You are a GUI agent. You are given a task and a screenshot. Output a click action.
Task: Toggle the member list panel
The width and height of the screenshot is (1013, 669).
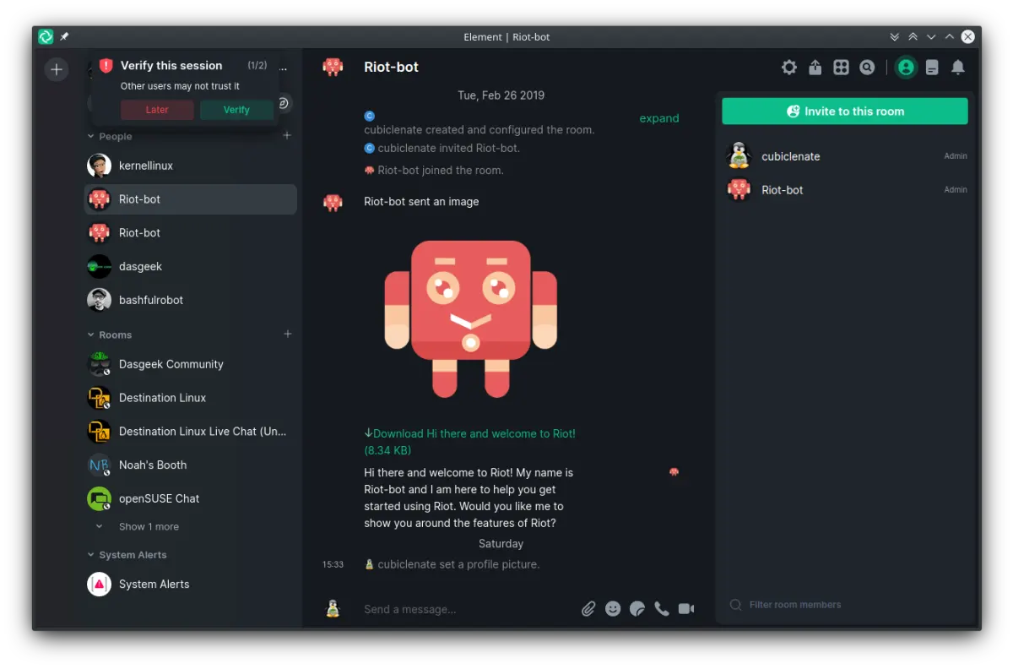coord(906,68)
